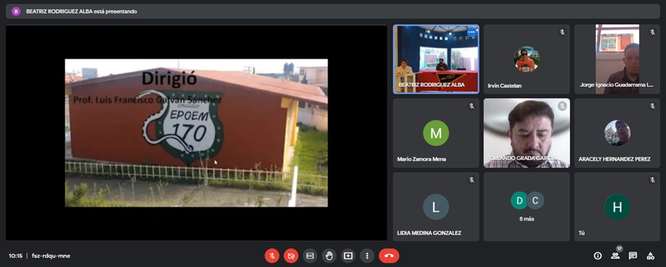Viewport: 666px width, 267px height.
Task: Start presenting your screen
Action: pyautogui.click(x=349, y=255)
